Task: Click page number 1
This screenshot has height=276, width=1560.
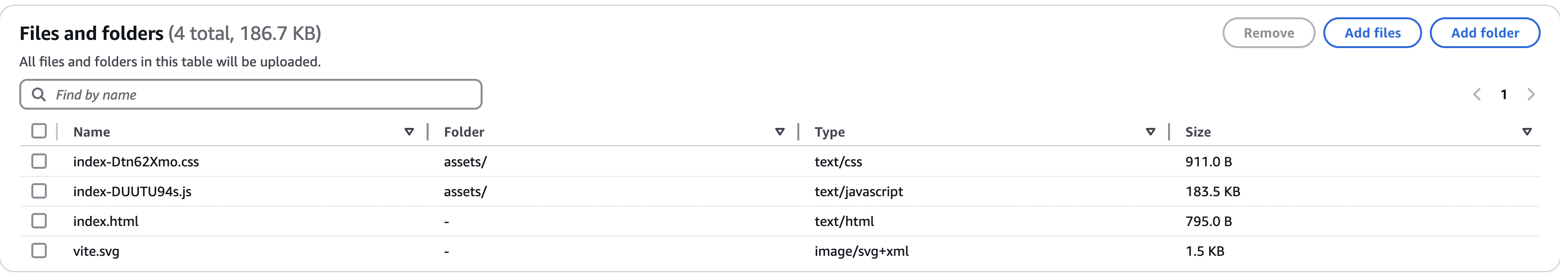Action: click(1504, 94)
